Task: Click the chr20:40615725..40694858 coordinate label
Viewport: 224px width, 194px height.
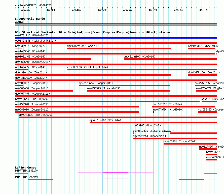Action: (33, 5)
